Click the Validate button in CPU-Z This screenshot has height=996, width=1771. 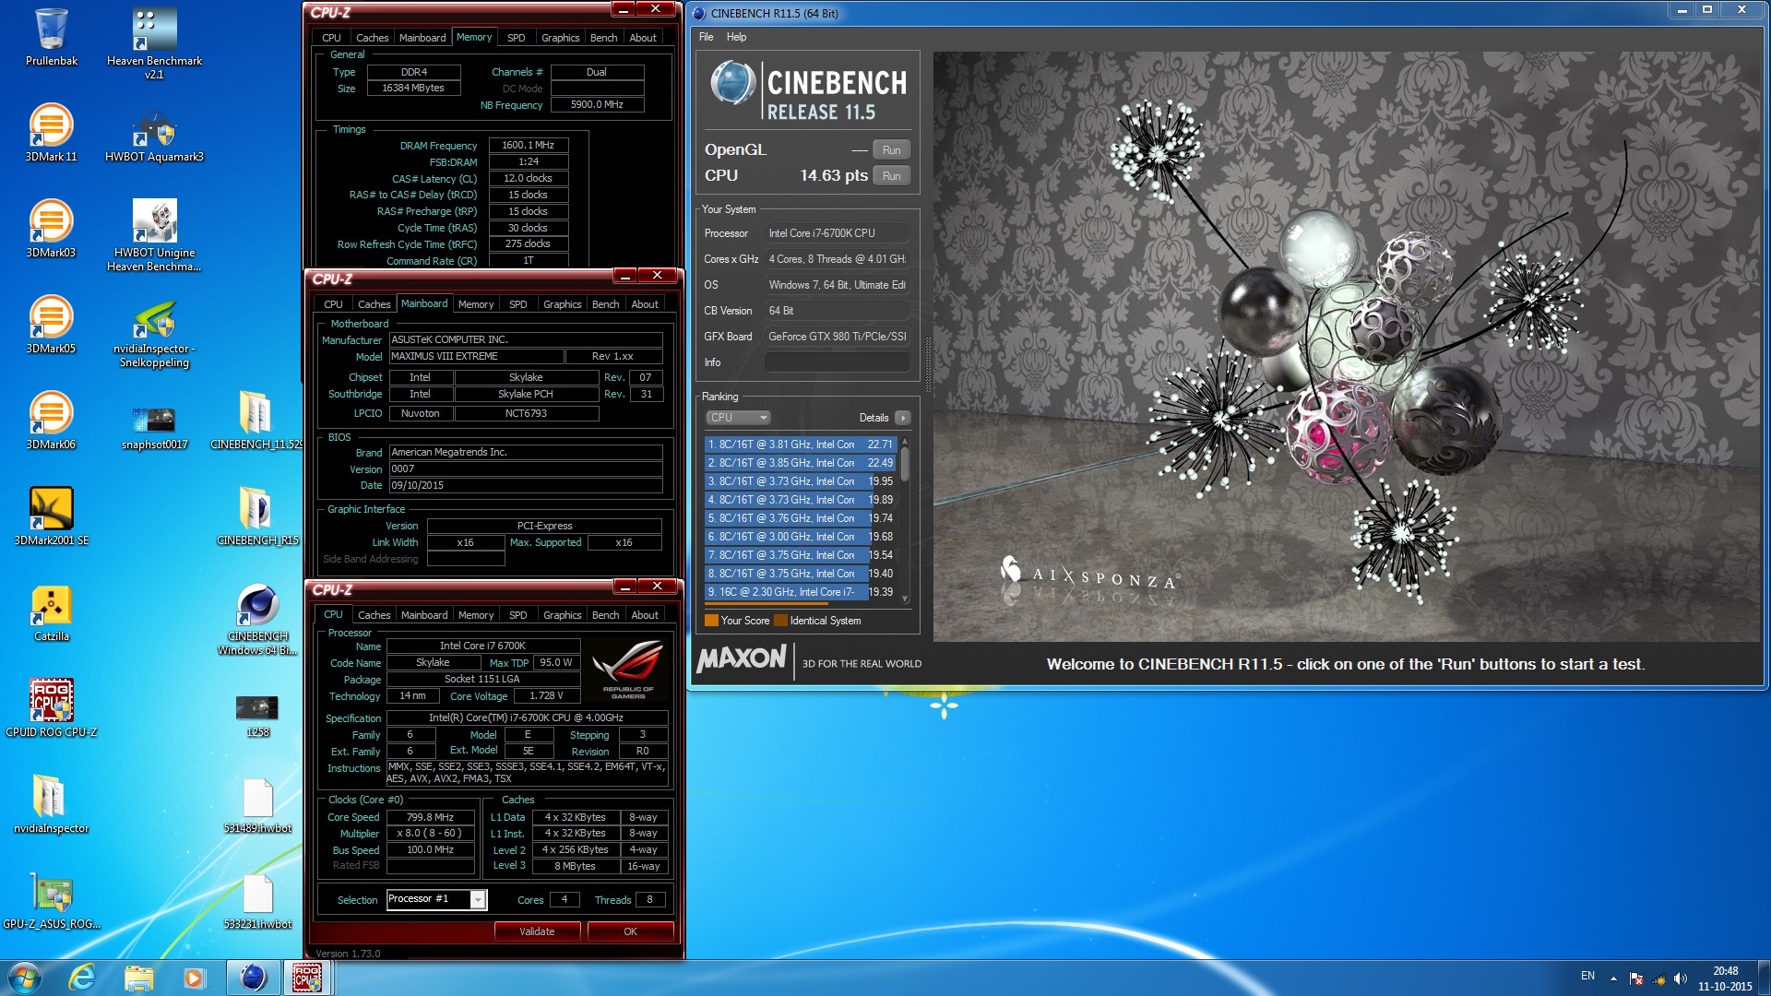coord(537,931)
